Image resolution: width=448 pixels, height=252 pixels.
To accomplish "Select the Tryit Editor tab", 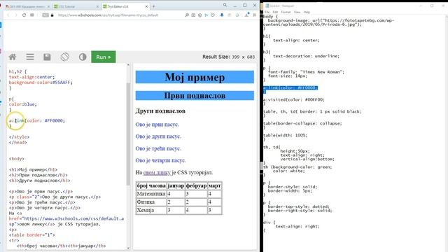I will (x=126, y=6).
